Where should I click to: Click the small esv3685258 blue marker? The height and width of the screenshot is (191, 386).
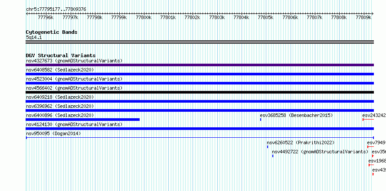(x=261, y=120)
